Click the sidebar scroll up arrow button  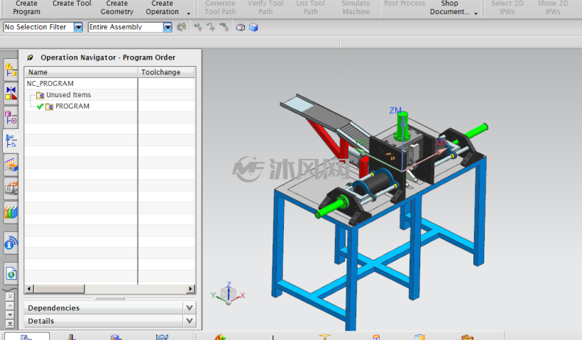coord(10,305)
